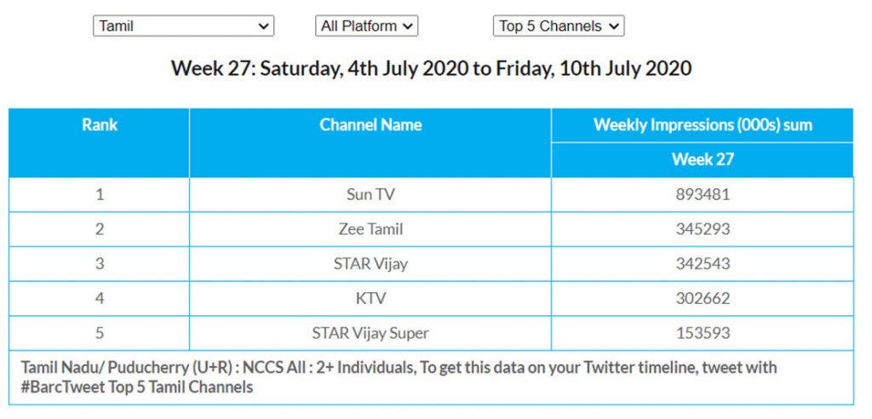Click the Weekly Impressions (000s) sum header
The height and width of the screenshot is (419, 872).
tap(703, 125)
